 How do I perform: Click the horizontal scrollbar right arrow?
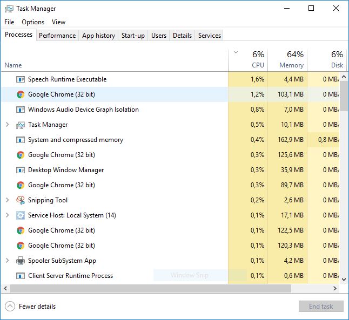pos(335,288)
